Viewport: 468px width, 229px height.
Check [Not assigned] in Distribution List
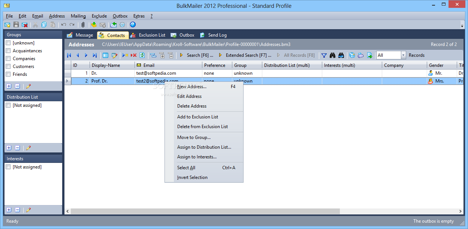coord(8,105)
